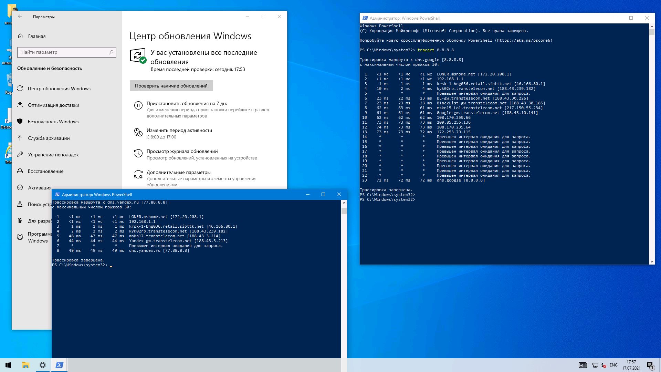The height and width of the screenshot is (372, 661).
Task: Click the pause updates icon
Action: coord(138,106)
